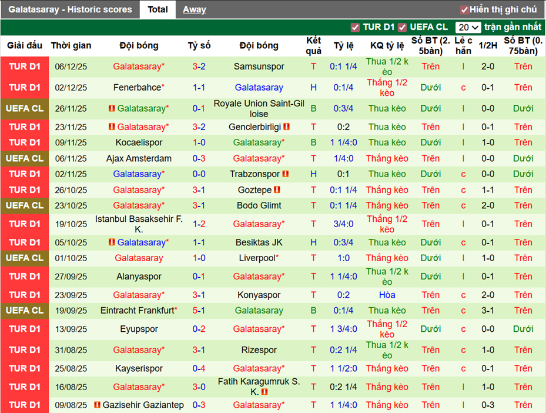Viewport: 546px width, 413px height.
Task: Click the TUR D1 label on 06/12/25 row
Action: [x=25, y=66]
